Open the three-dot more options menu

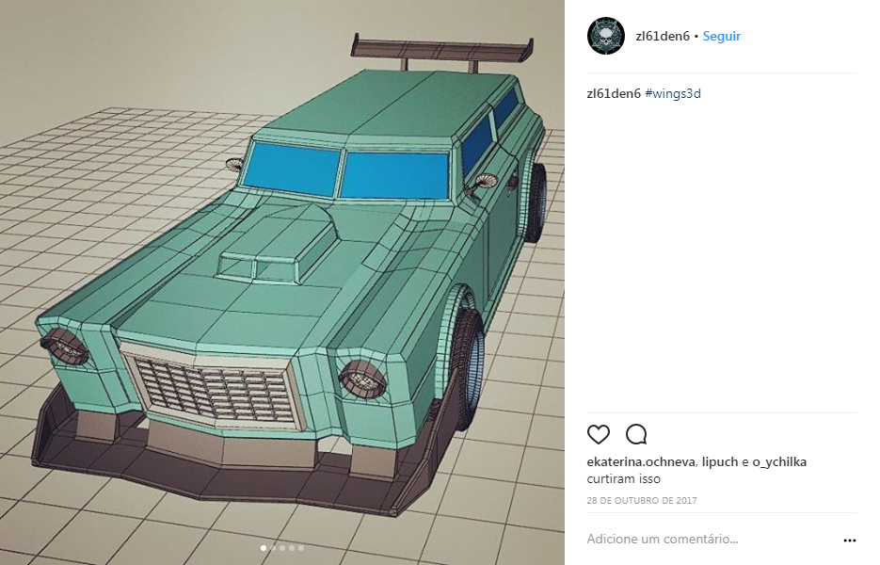point(850,541)
